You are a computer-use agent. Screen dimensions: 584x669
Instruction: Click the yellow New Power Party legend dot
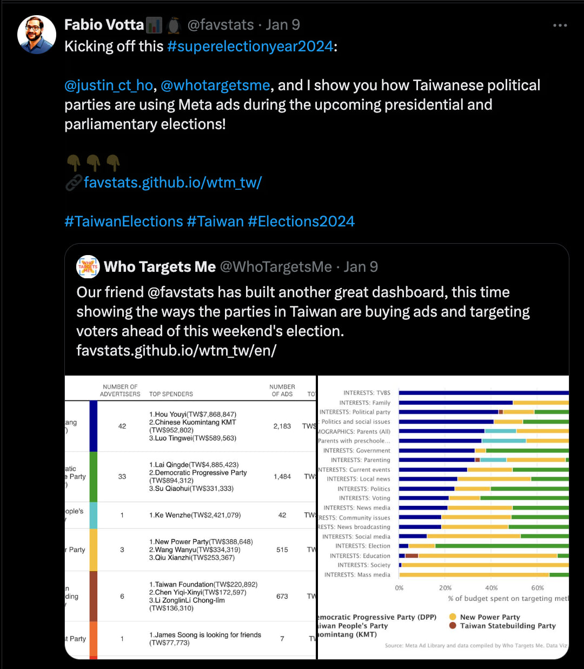pos(453,617)
